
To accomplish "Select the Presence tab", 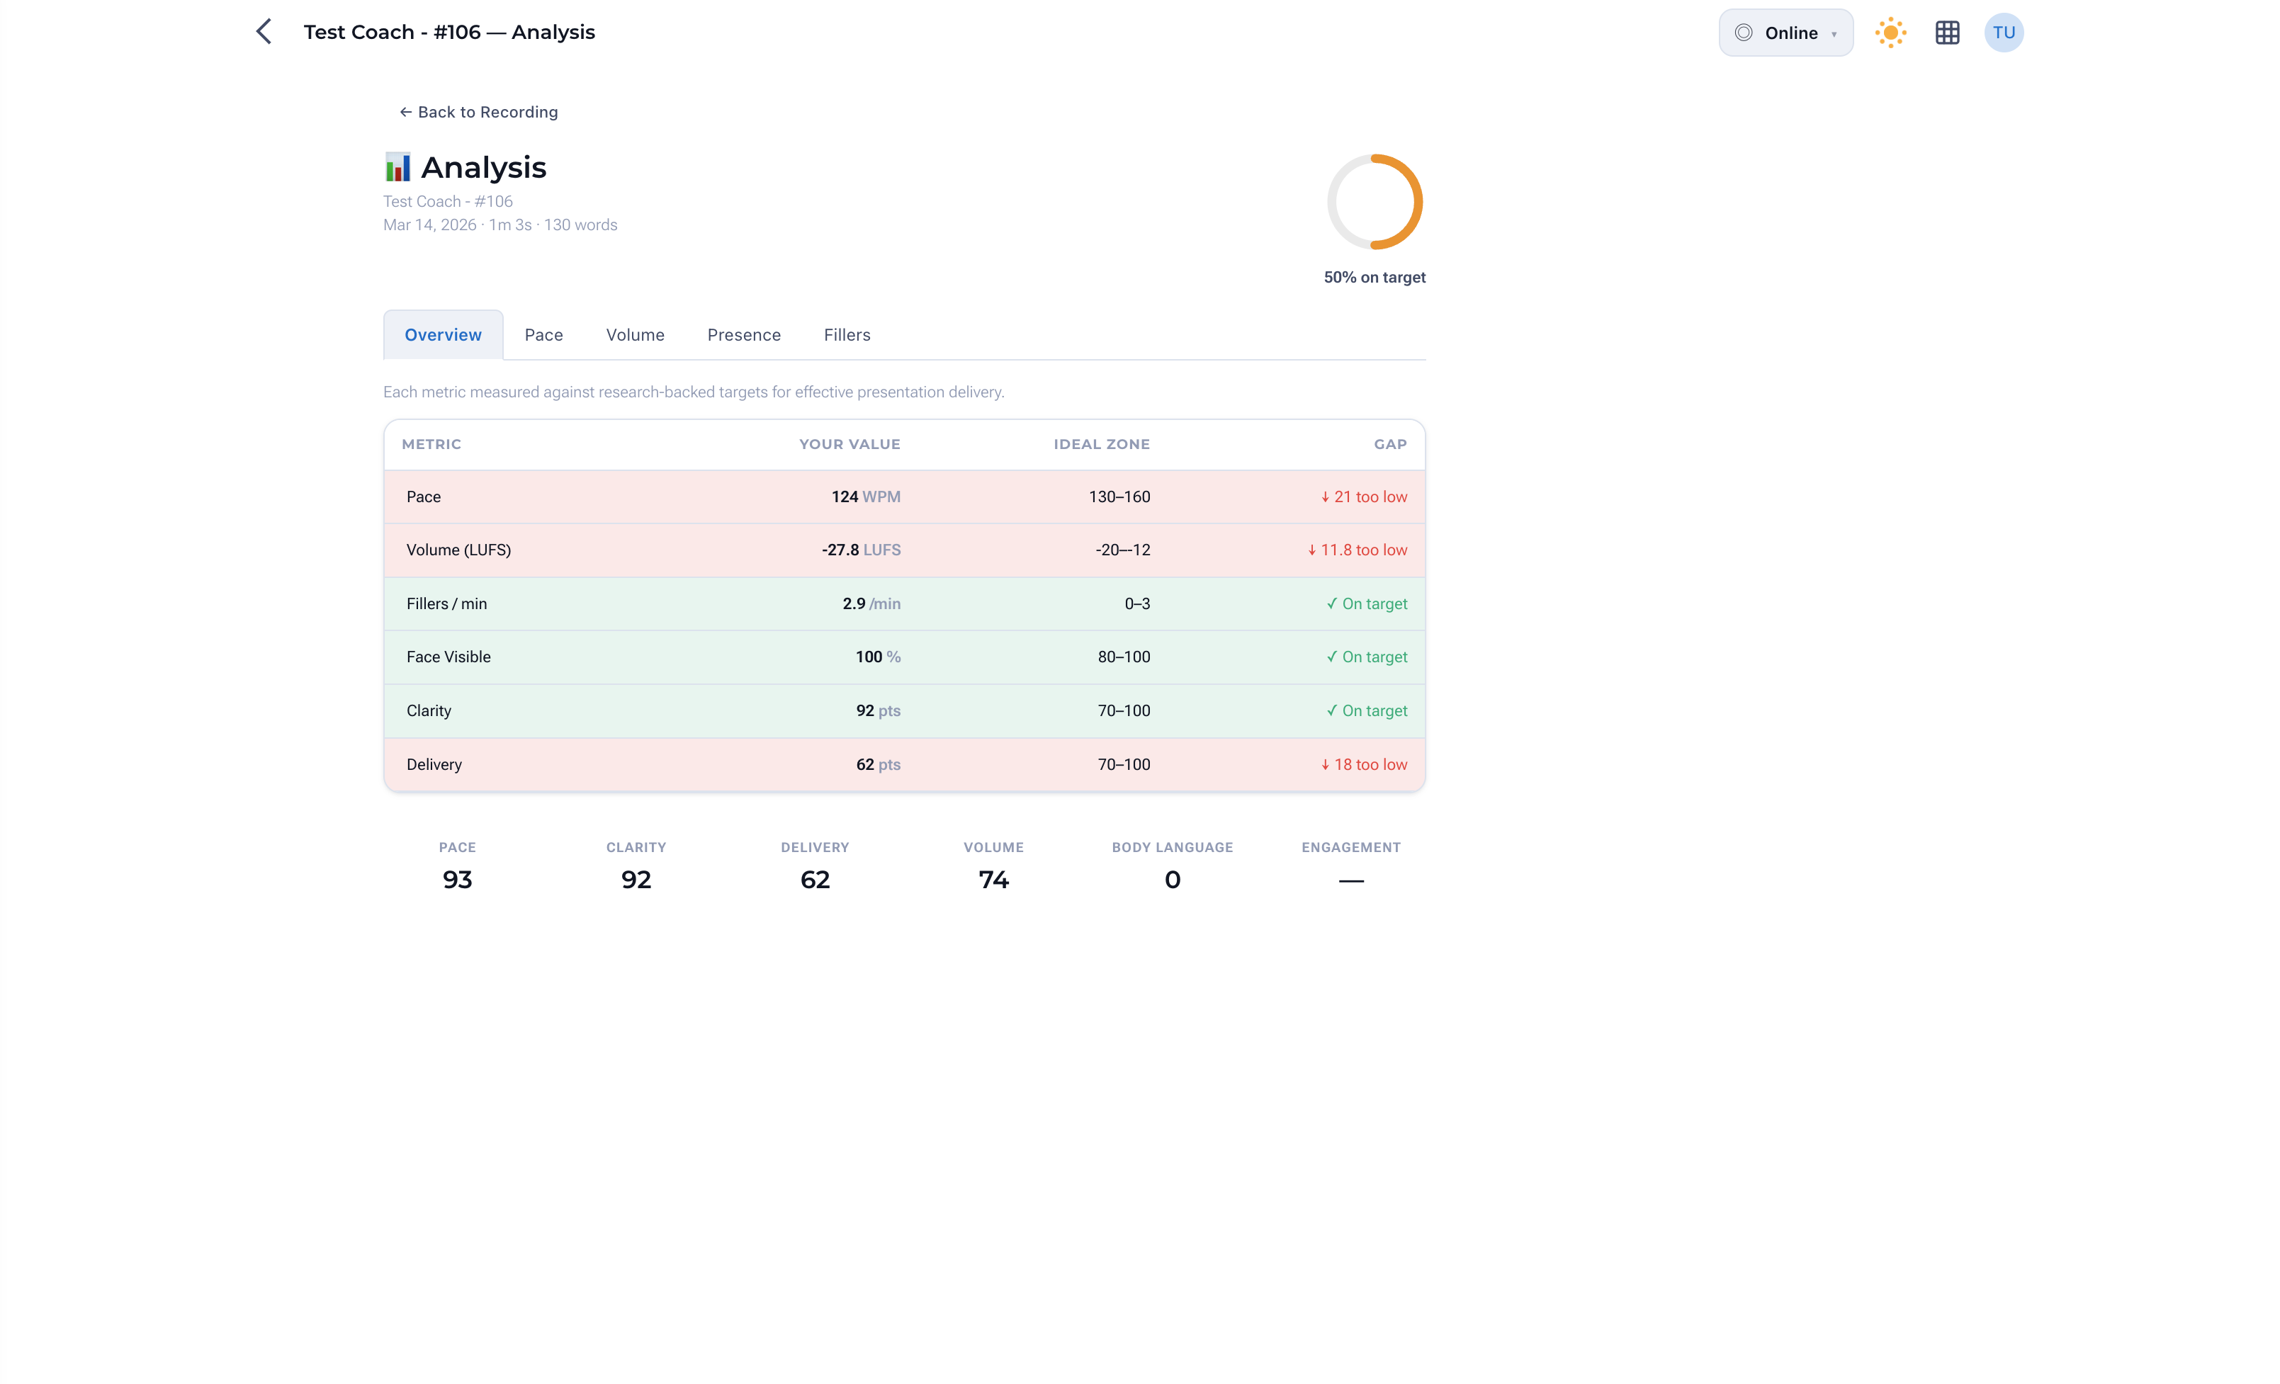I will [x=744, y=334].
